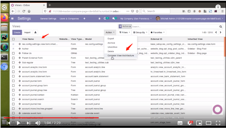Check the Author row checkbox
This screenshot has height=128, width=226.
[x=13, y=49]
